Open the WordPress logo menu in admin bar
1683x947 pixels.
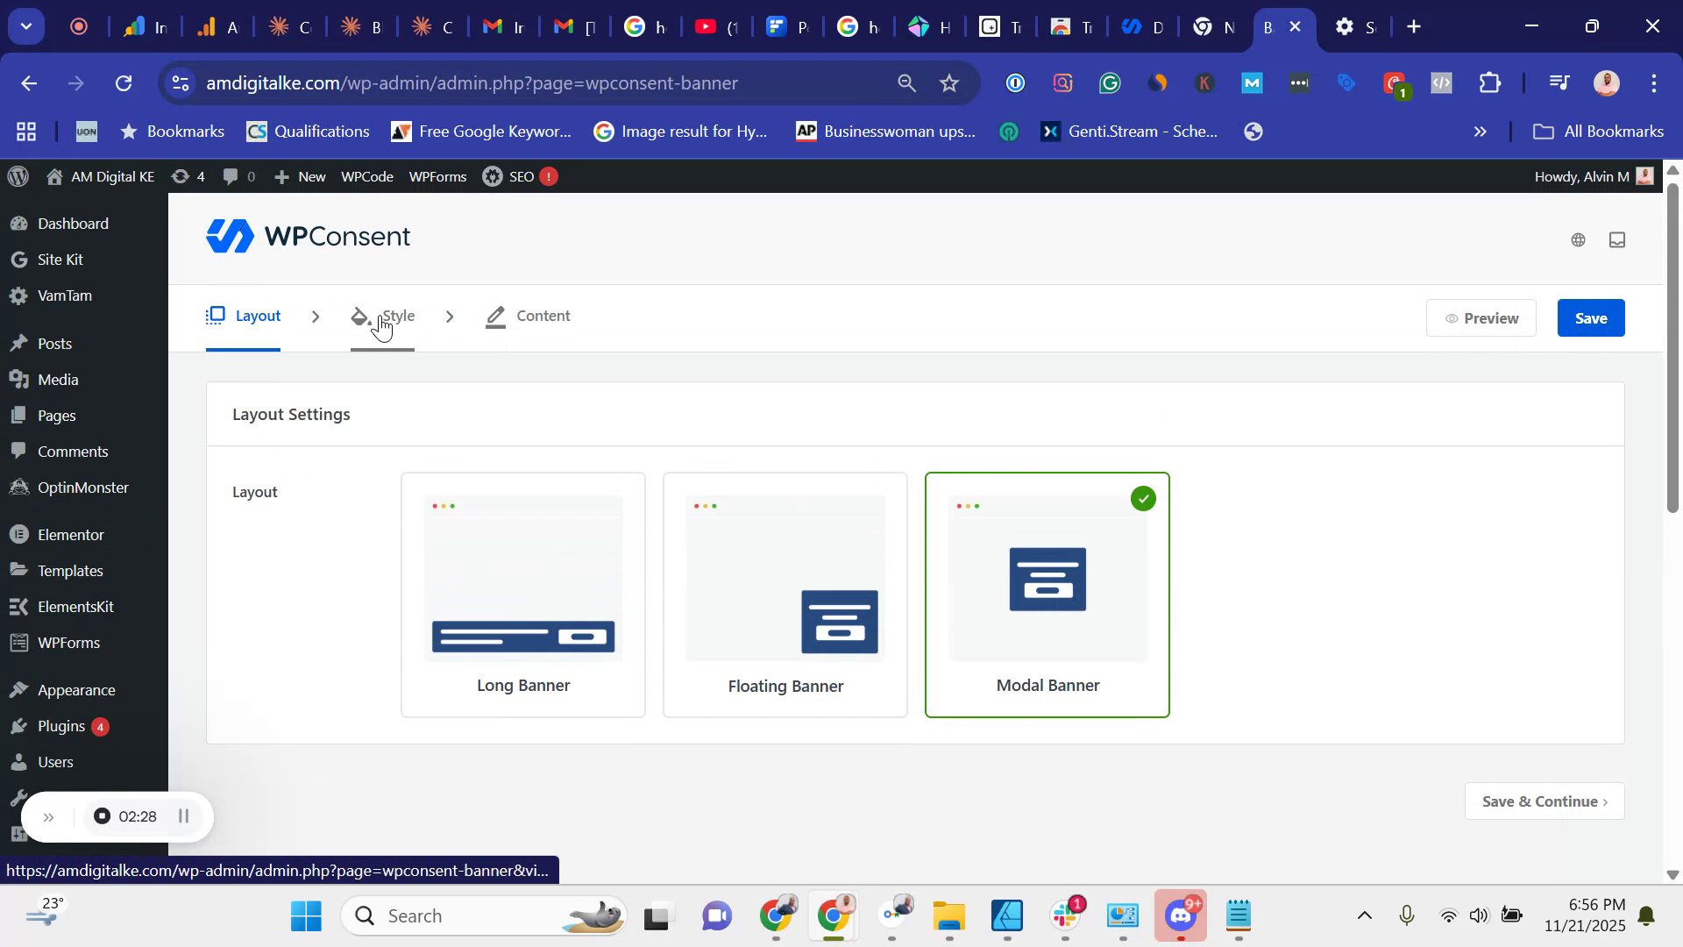(18, 176)
